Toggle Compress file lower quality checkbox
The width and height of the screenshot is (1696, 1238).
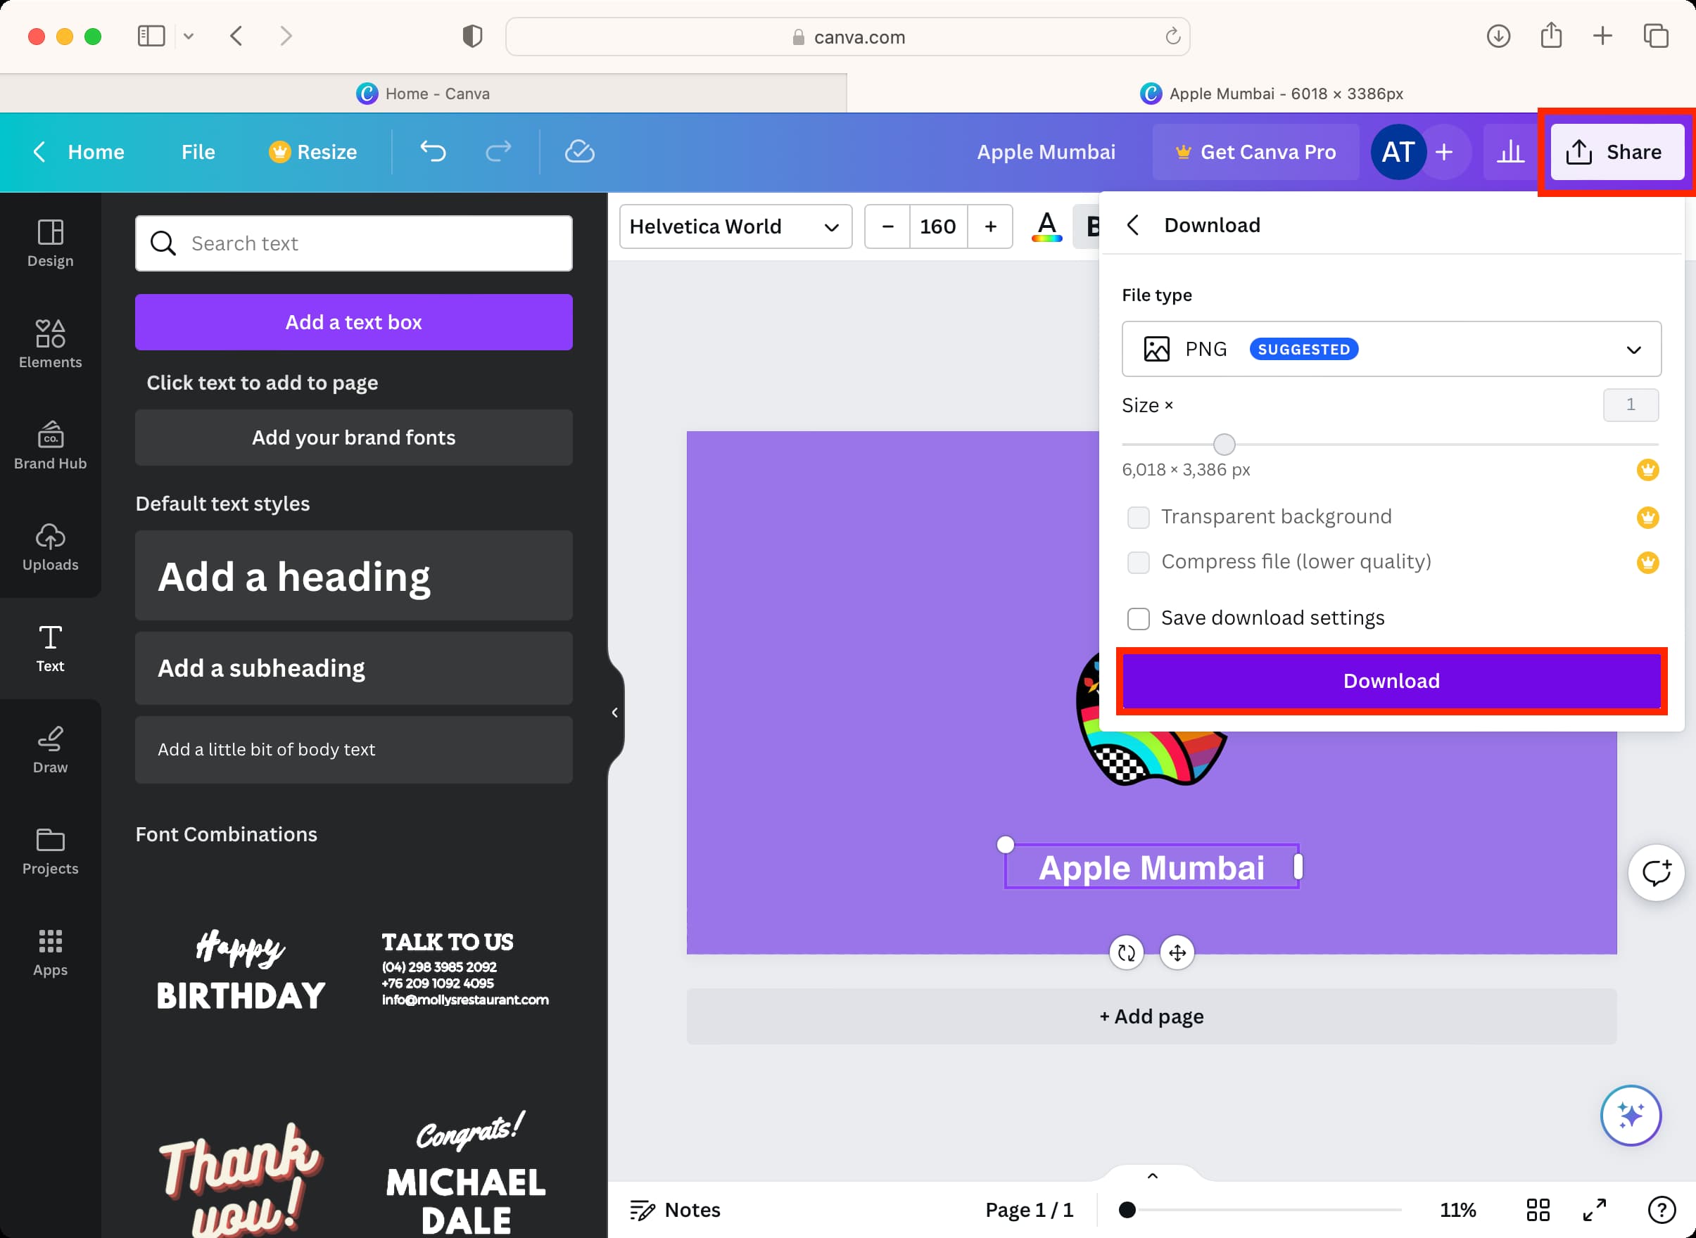[1138, 562]
